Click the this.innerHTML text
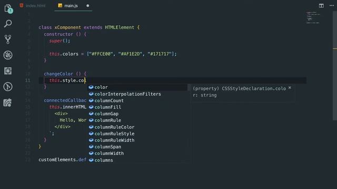Viewport: 337px width, 189px height. tap(68, 107)
